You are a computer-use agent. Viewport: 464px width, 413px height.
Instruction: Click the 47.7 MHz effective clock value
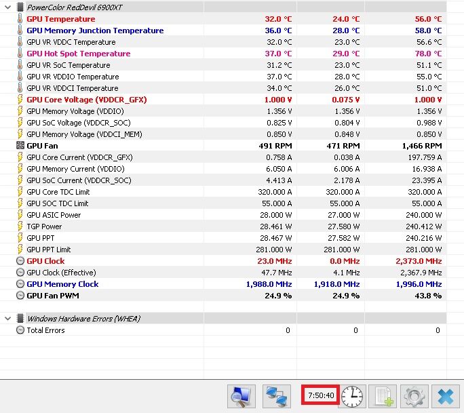click(276, 273)
